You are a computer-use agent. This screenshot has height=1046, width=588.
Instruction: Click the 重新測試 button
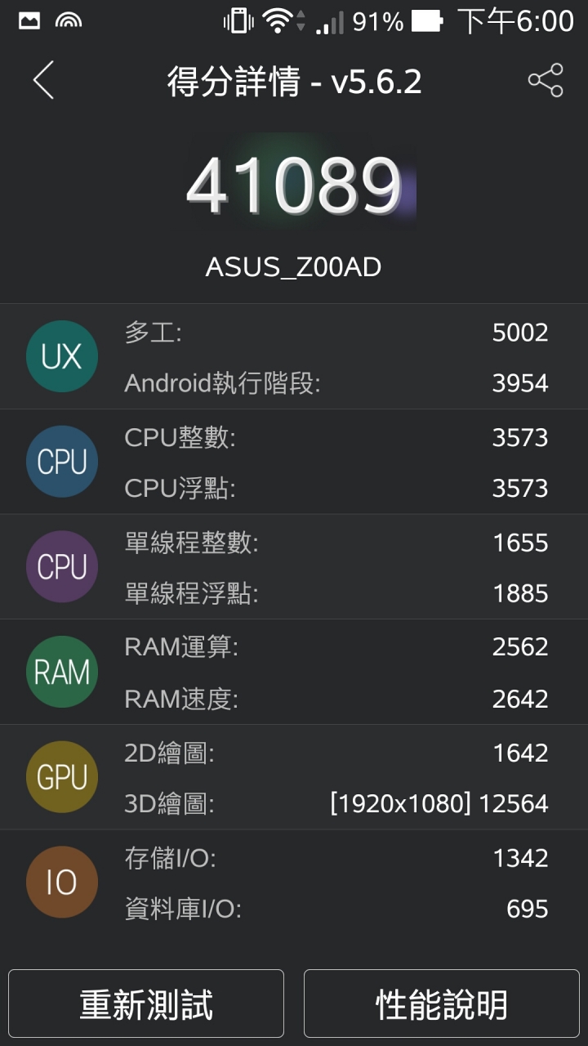pyautogui.click(x=146, y=1004)
